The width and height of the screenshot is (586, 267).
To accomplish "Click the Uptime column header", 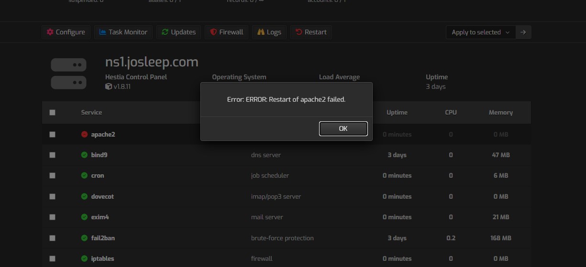I will [x=397, y=112].
